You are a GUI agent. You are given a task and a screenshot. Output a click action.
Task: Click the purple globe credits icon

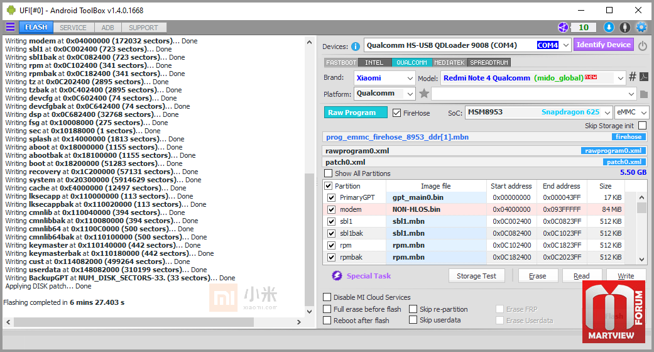[x=563, y=27]
